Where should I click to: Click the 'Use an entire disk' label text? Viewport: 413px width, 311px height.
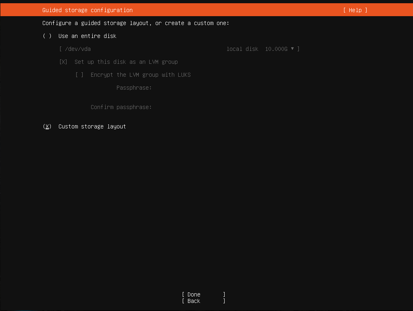(87, 36)
